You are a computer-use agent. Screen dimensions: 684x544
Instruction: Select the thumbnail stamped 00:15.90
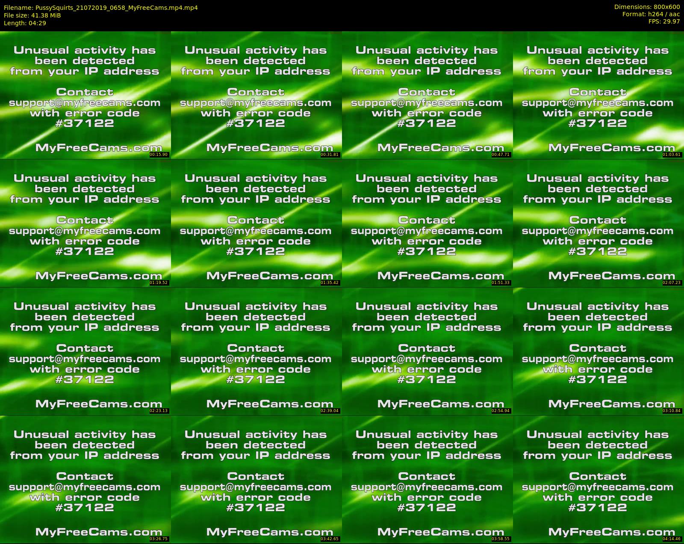coord(85,95)
